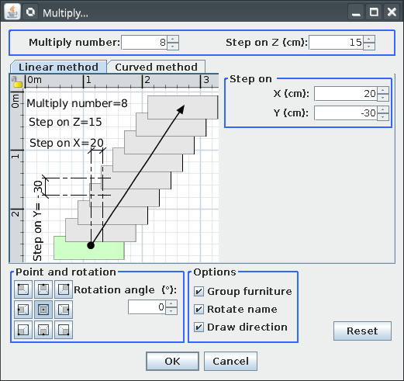Increase Multiply number with the up arrow
This screenshot has height=381, width=404.
[x=173, y=39]
